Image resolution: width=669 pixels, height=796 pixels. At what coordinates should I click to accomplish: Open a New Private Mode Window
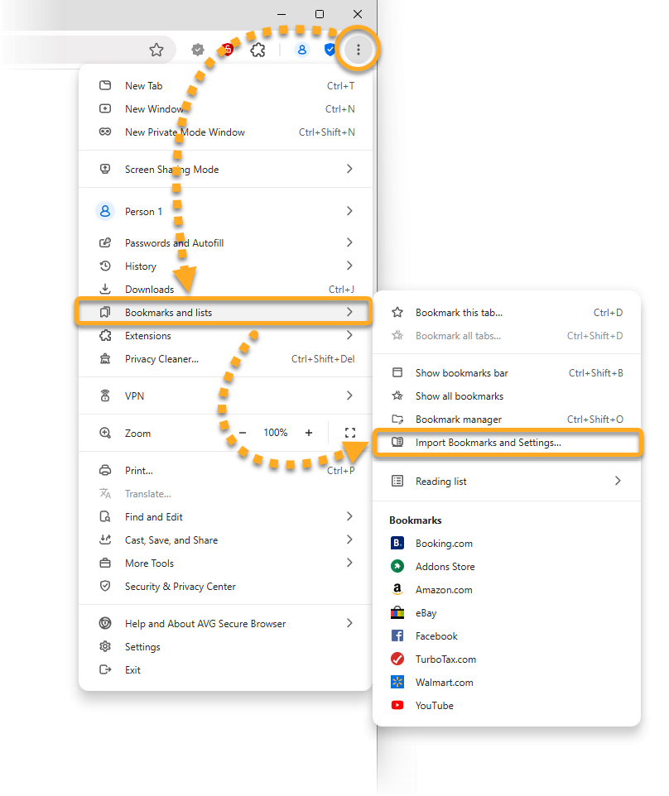185,132
